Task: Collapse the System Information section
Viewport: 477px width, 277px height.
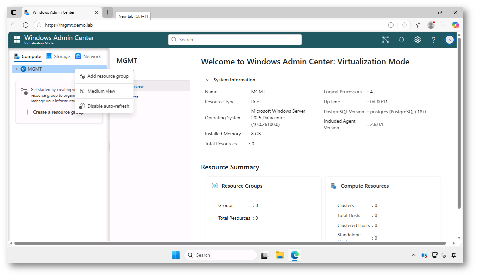Action: click(208, 80)
